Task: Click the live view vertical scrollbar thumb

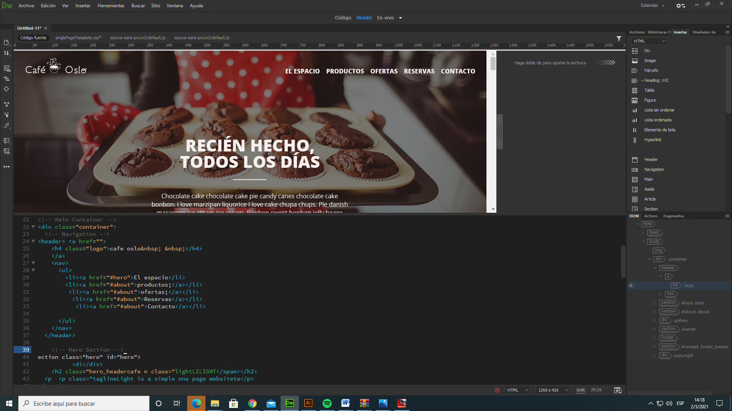Action: coord(493,64)
